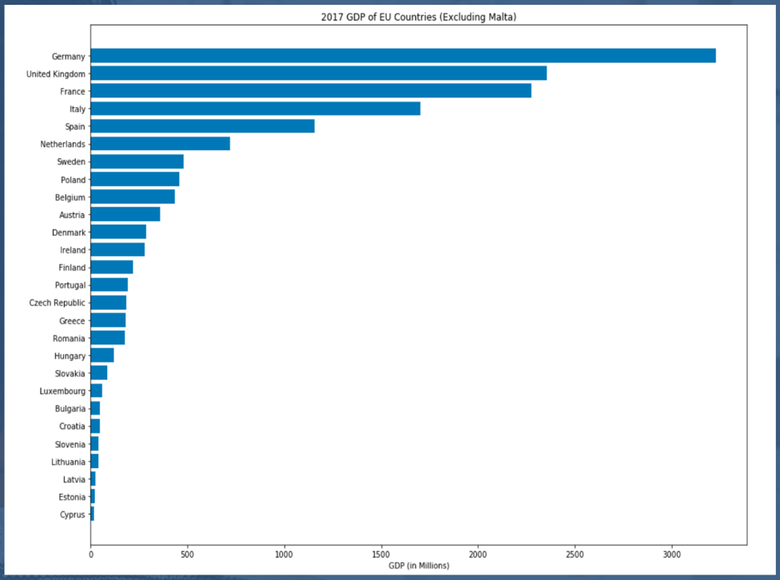Click the Cyprus y-axis label

72,514
